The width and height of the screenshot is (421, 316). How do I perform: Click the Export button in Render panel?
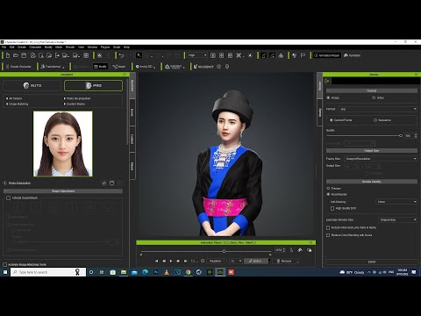point(372,262)
